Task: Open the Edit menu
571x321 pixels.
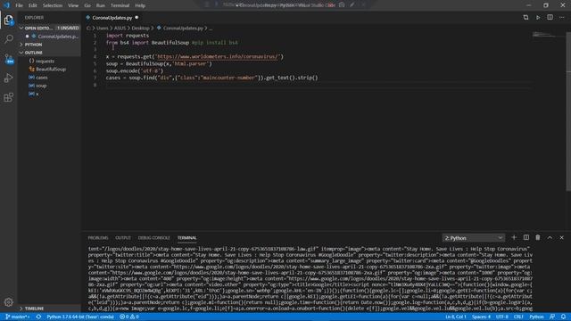Action: (33, 5)
